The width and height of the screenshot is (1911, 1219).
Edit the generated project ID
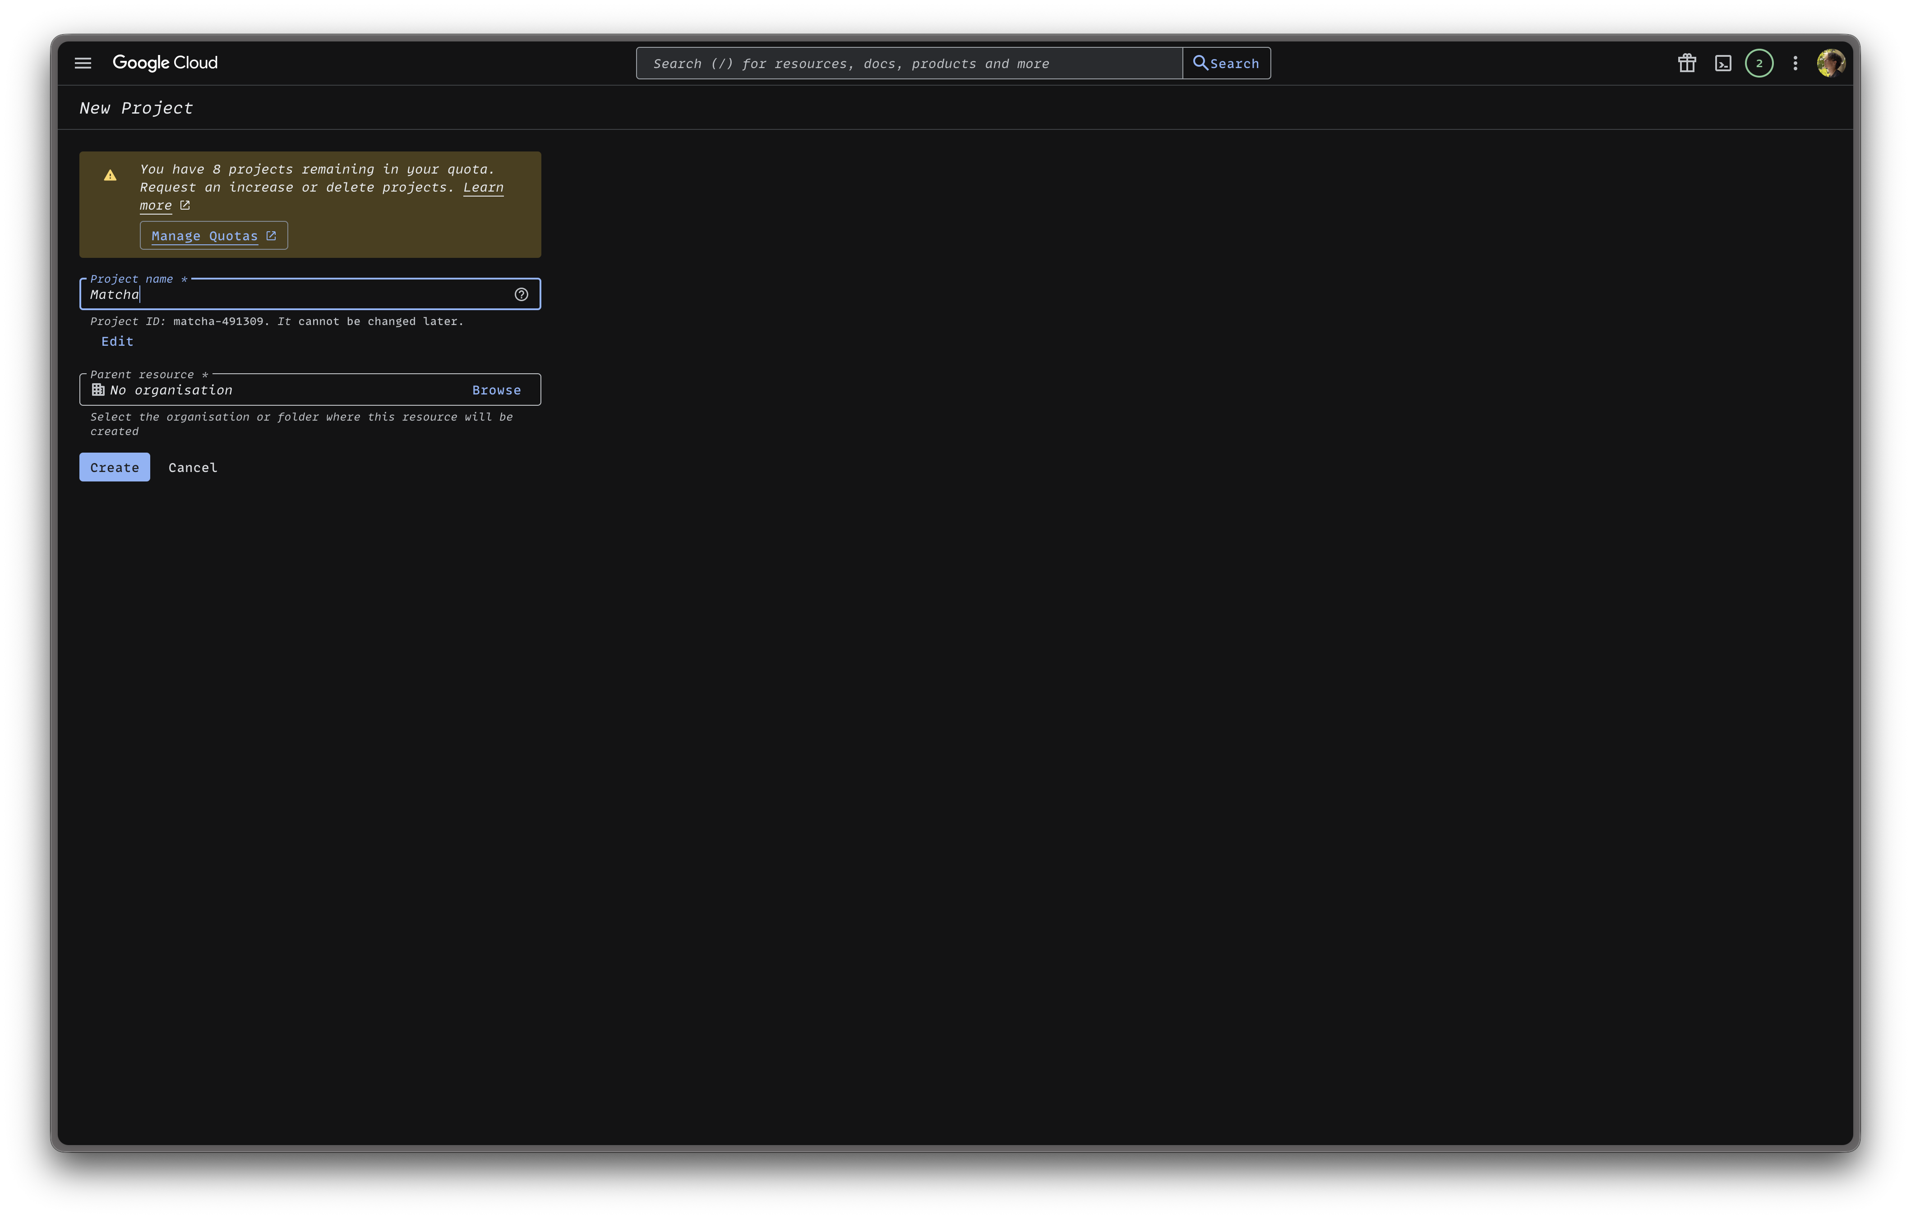(117, 341)
